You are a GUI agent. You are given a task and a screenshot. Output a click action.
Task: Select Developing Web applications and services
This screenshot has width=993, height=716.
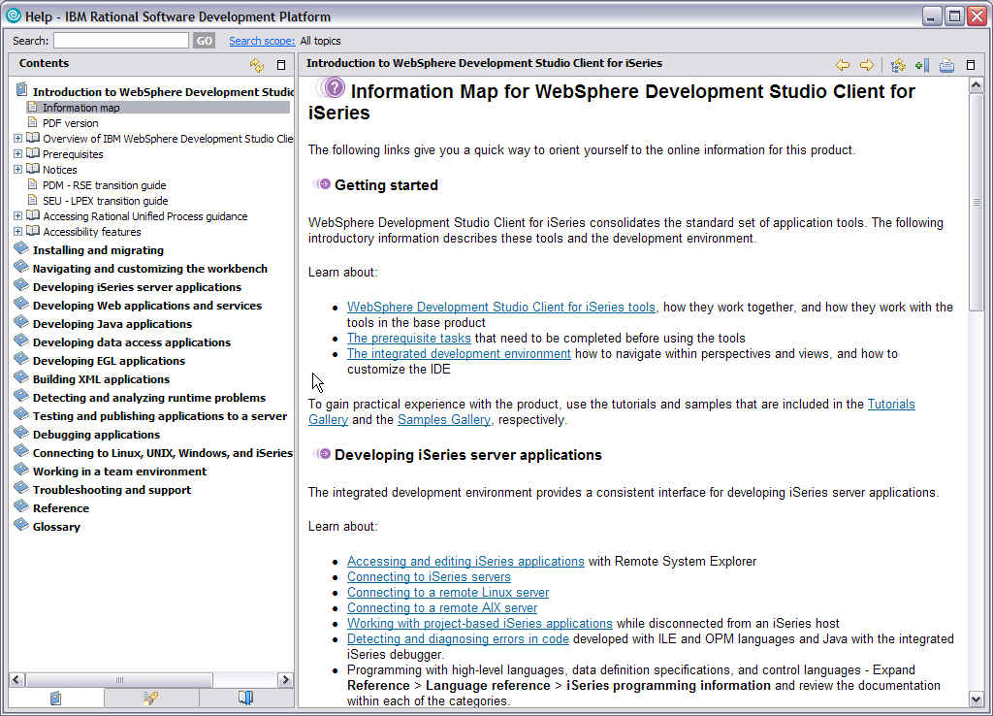(x=147, y=306)
